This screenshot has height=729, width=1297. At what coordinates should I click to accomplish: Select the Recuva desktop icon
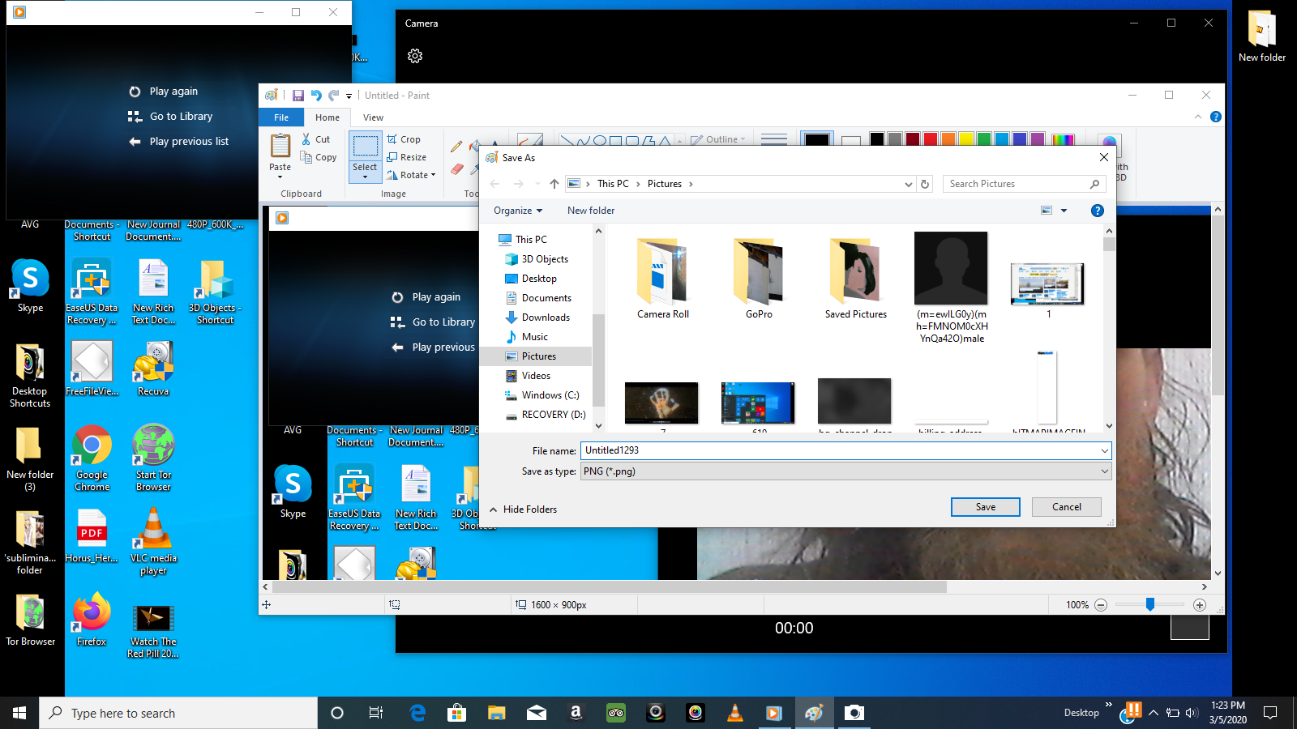tap(153, 369)
